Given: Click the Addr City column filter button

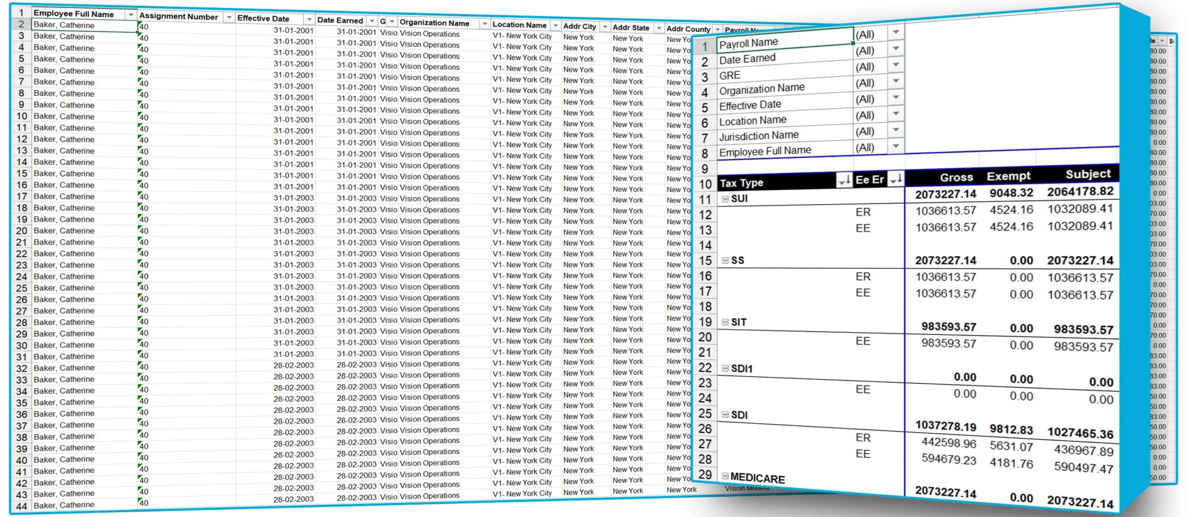Looking at the screenshot, I should pyautogui.click(x=605, y=27).
